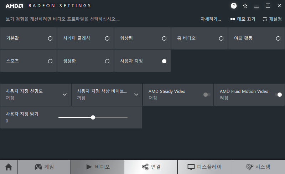Viewport: 285px width, 174px height.
Task: Click the 사용자 지정 밝기 slider handle
Action: [93, 117]
